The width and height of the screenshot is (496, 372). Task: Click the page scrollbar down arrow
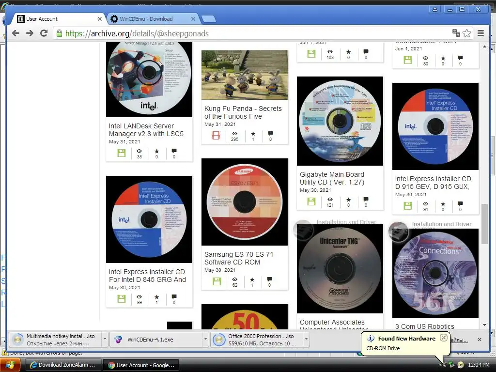(x=484, y=325)
